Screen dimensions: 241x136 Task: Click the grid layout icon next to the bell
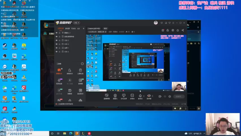[173, 30]
